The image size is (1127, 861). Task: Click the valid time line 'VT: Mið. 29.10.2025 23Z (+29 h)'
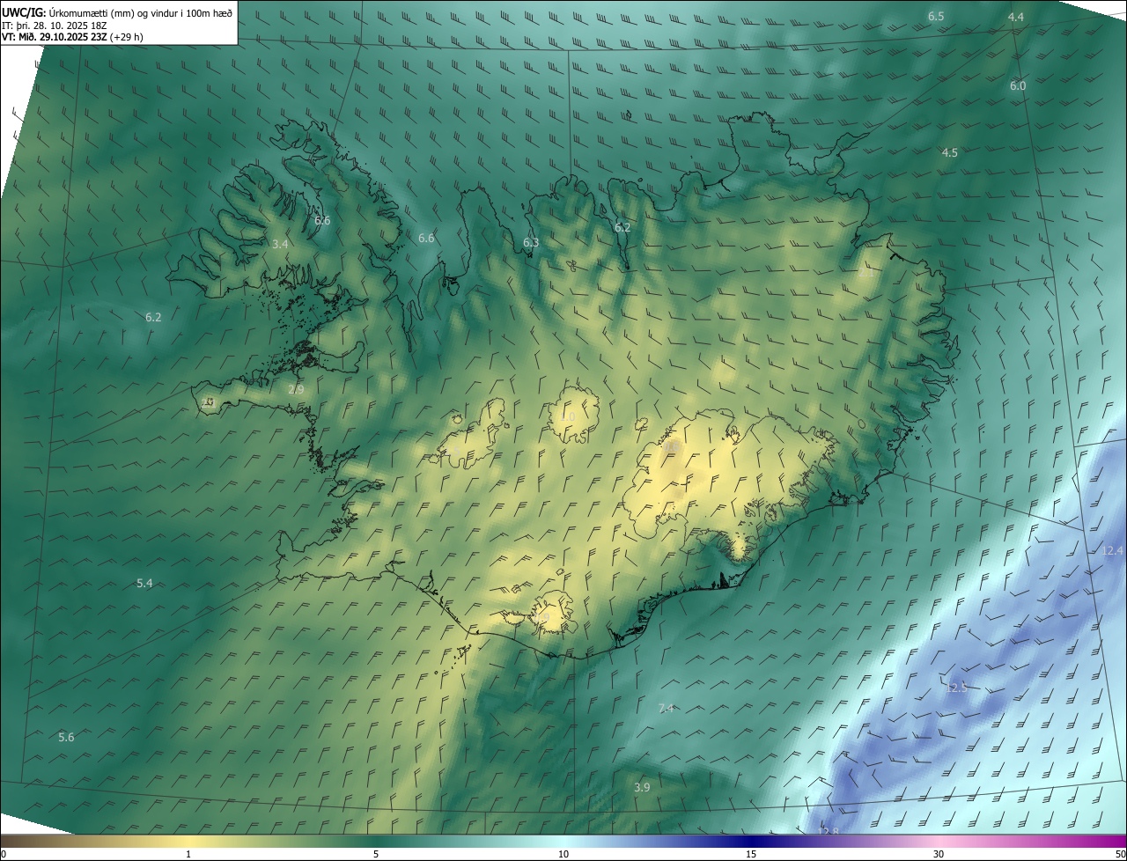tap(72, 37)
